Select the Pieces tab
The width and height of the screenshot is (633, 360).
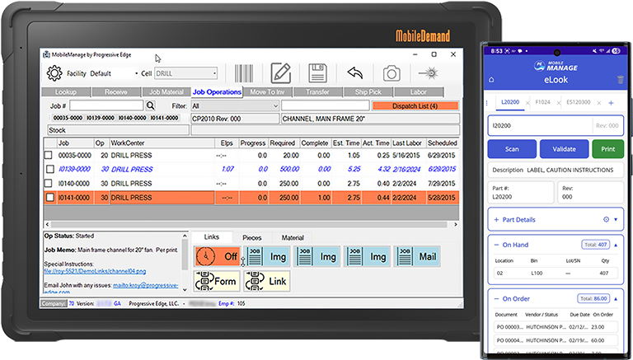click(252, 238)
